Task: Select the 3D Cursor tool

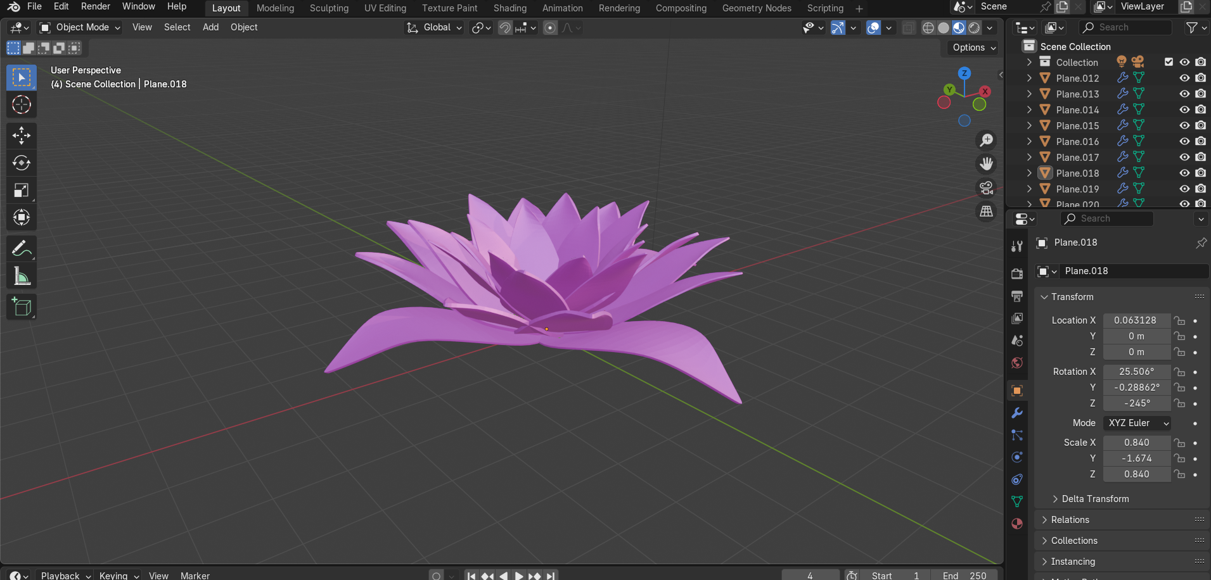Action: pos(22,105)
